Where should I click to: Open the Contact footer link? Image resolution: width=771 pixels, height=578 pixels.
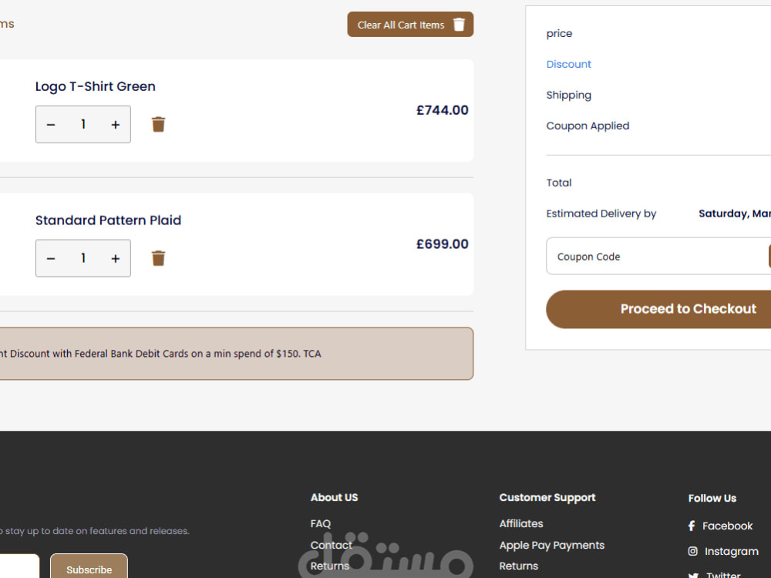click(x=332, y=545)
